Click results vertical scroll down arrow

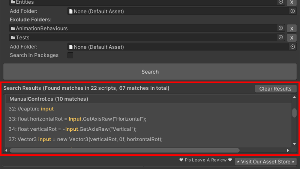coord(294,144)
